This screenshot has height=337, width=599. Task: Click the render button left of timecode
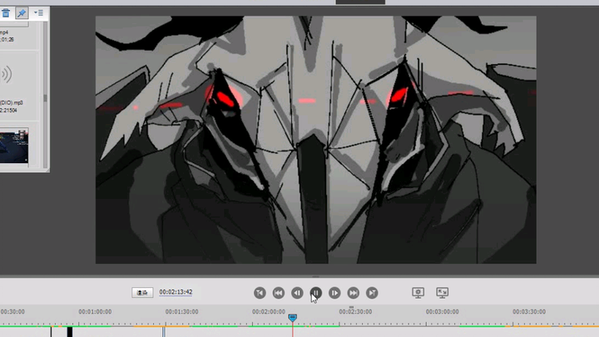tap(142, 292)
